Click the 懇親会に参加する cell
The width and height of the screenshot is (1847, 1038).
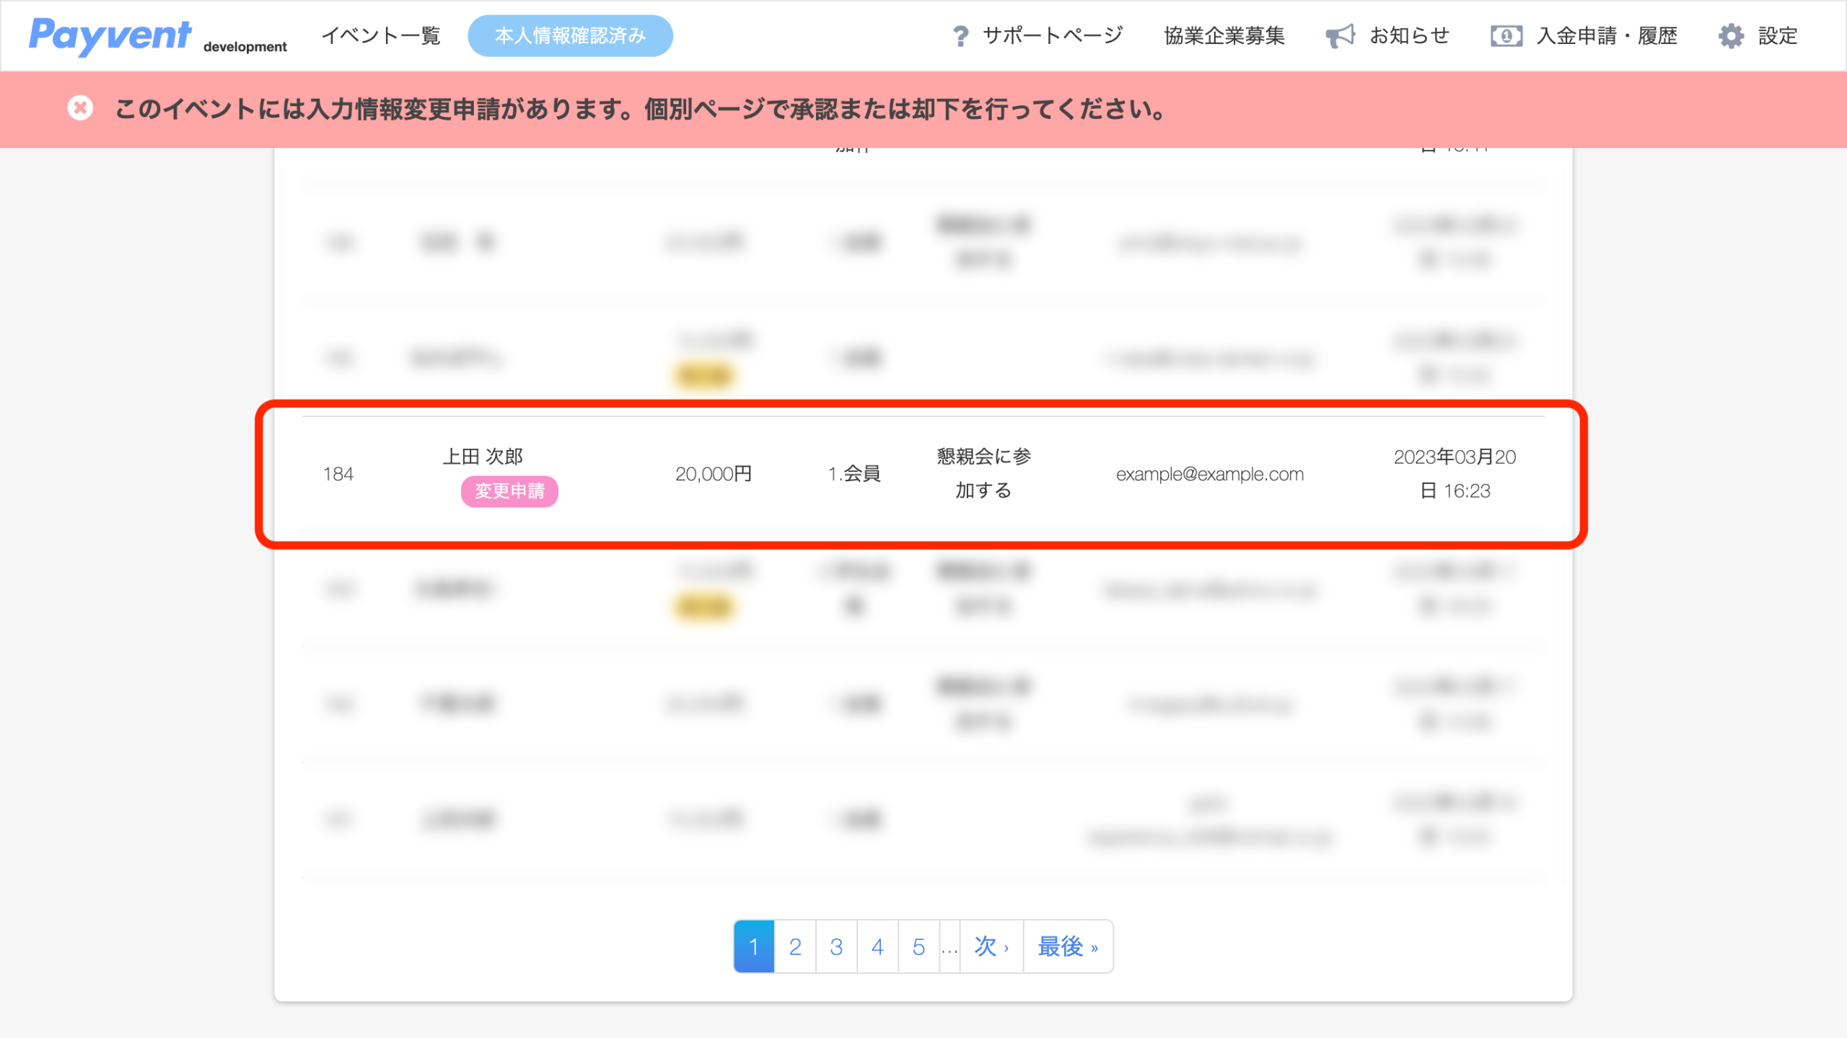pyautogui.click(x=983, y=473)
